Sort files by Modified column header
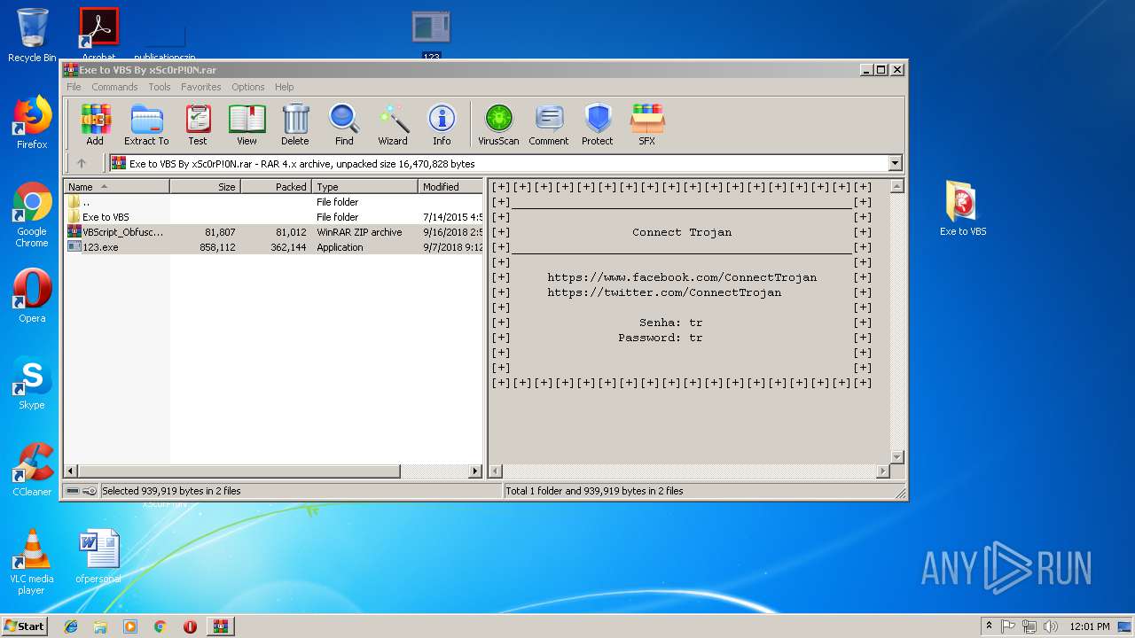1135x638 pixels. (x=450, y=186)
